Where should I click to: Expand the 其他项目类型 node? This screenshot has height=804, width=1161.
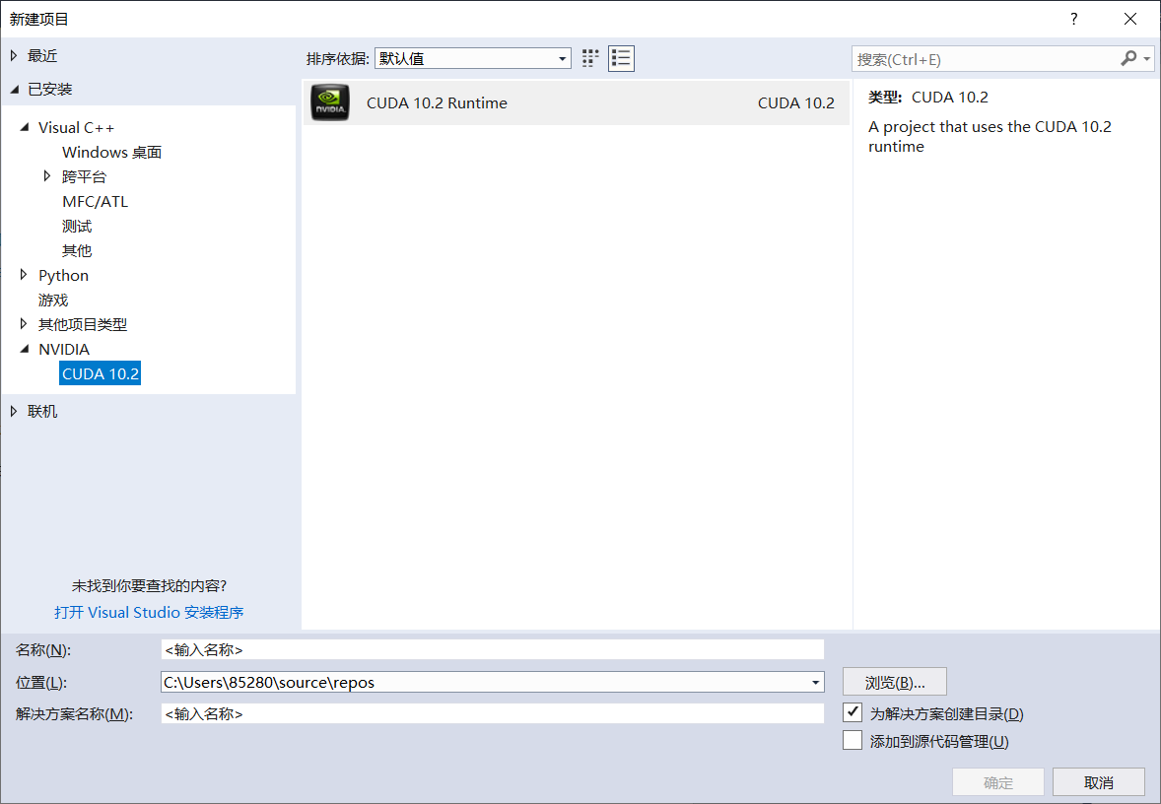(x=24, y=323)
